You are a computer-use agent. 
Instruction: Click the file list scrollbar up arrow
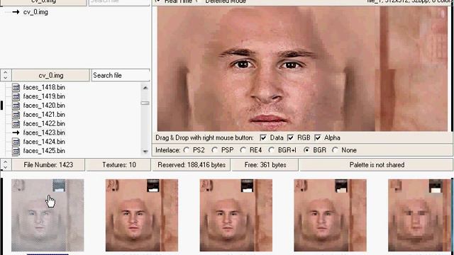tap(145, 88)
